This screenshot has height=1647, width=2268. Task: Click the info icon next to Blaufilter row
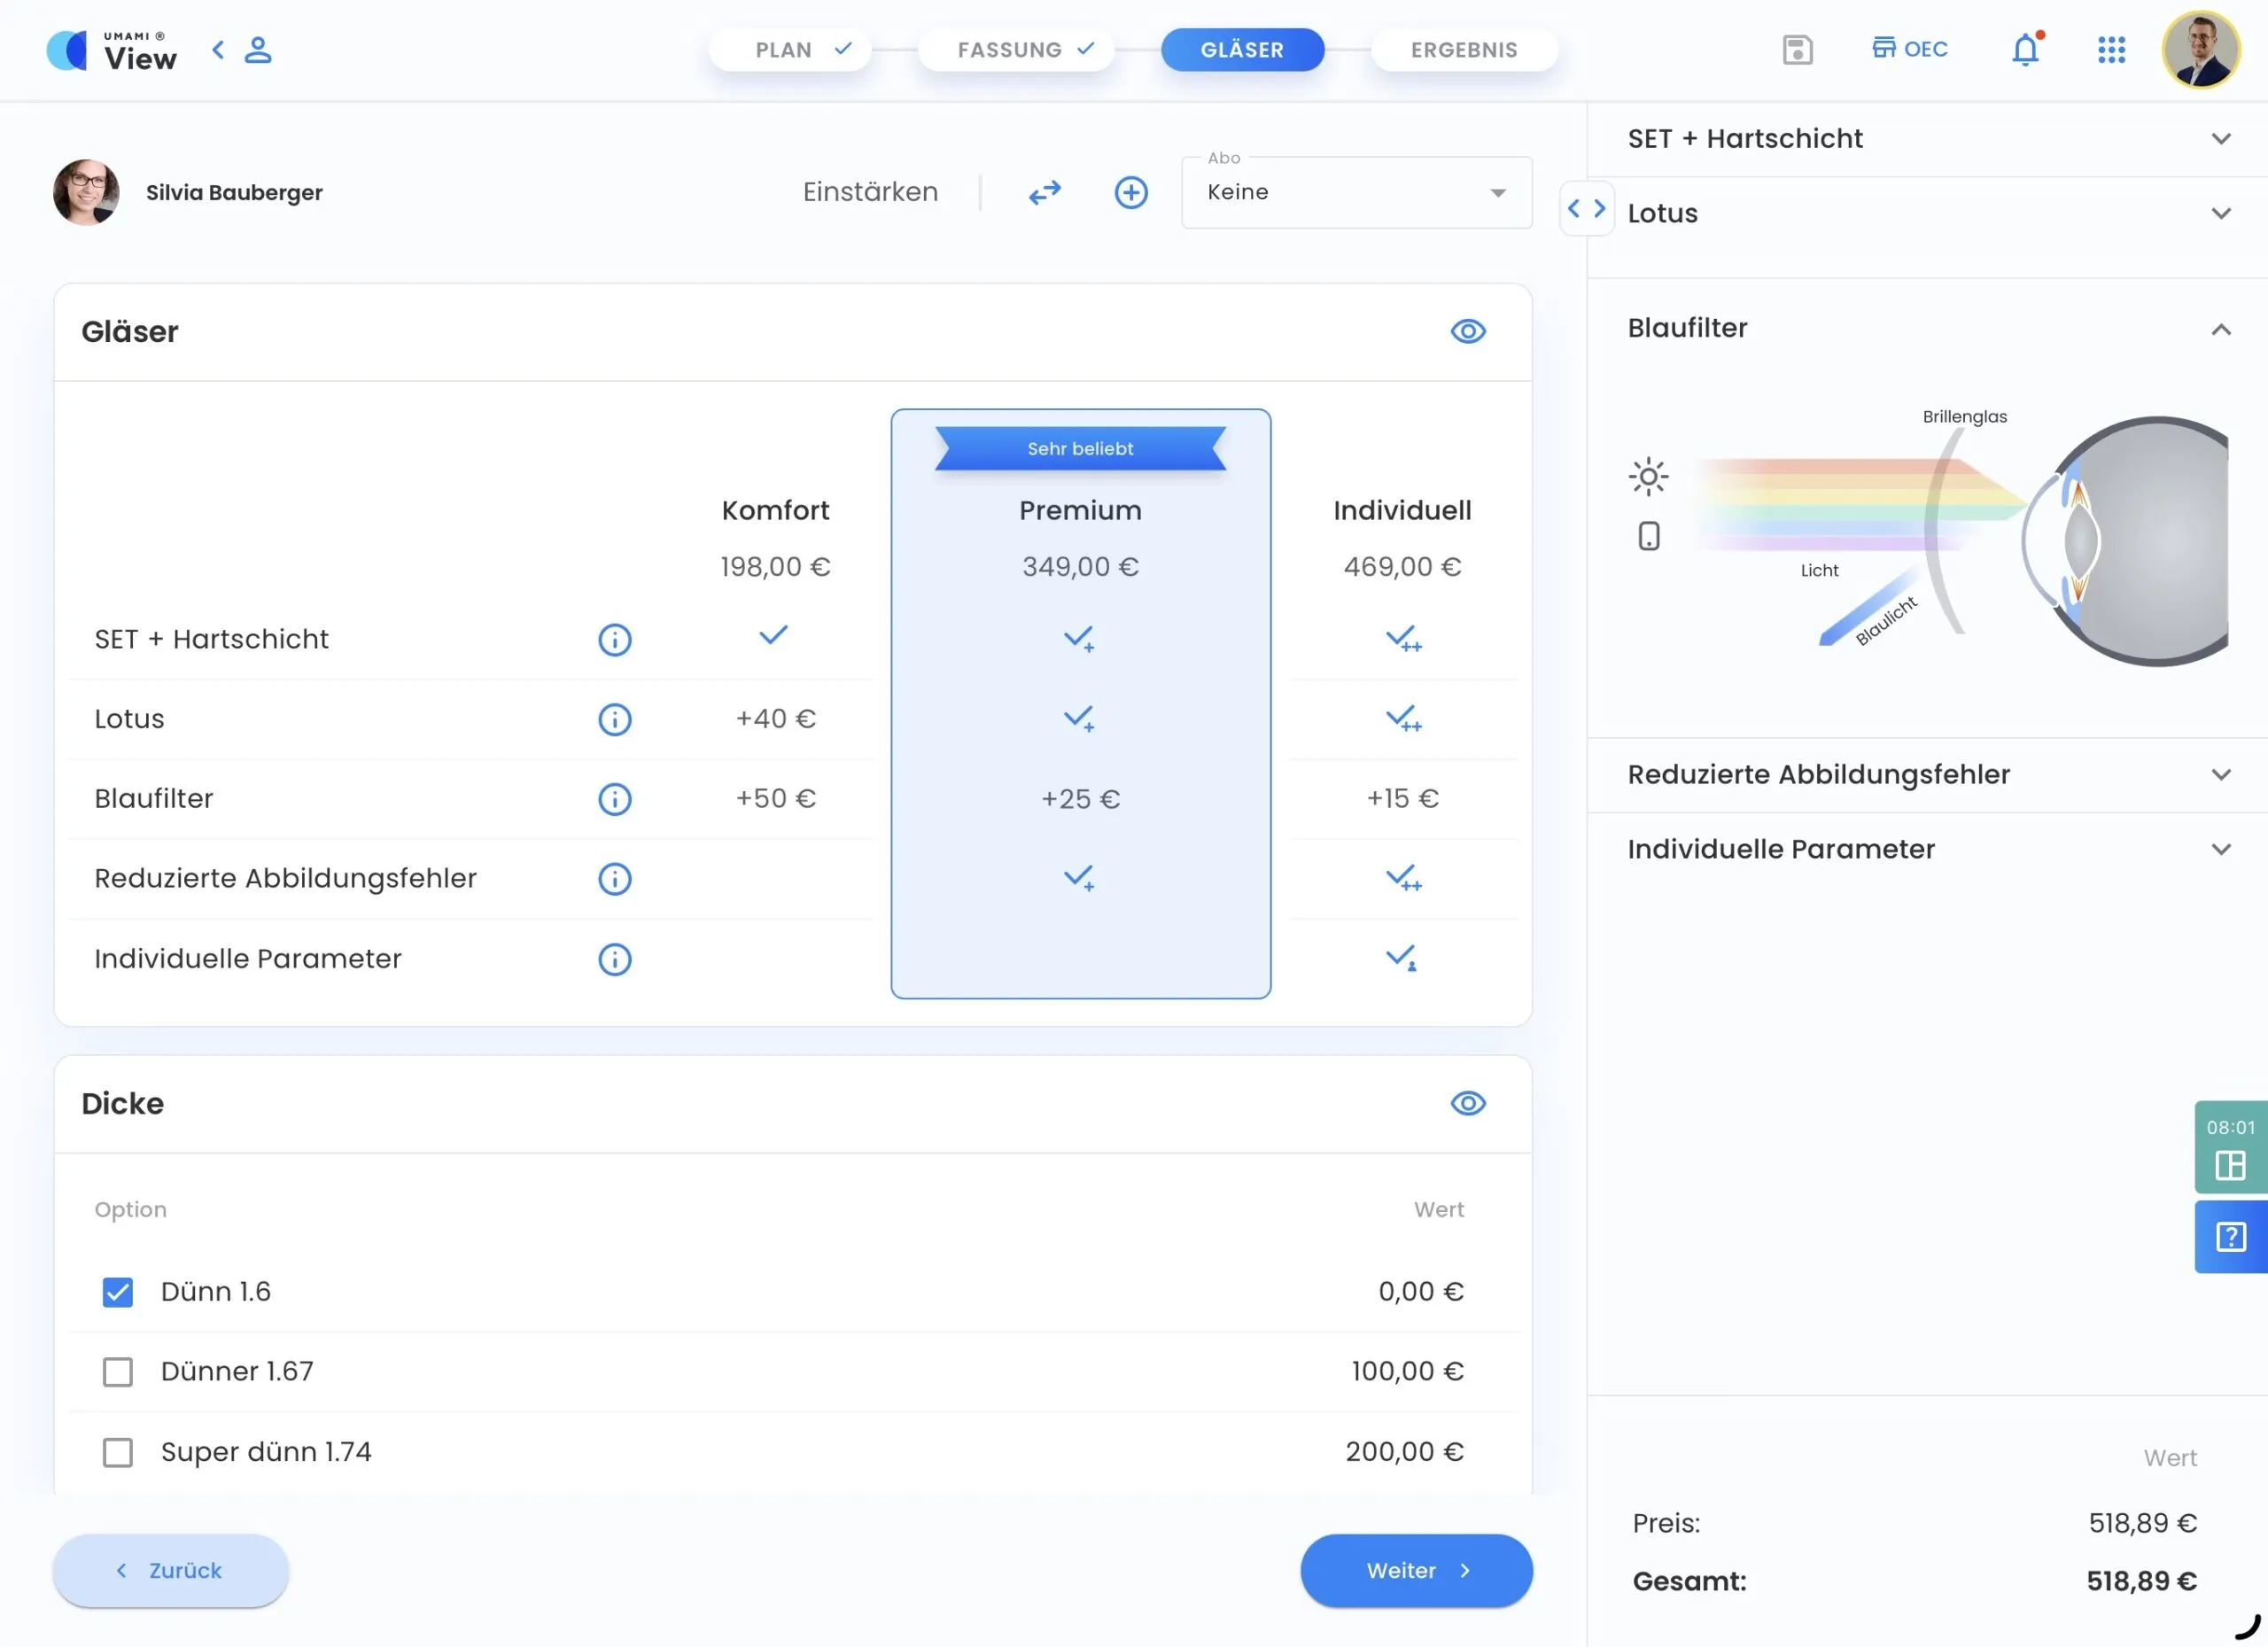tap(614, 798)
